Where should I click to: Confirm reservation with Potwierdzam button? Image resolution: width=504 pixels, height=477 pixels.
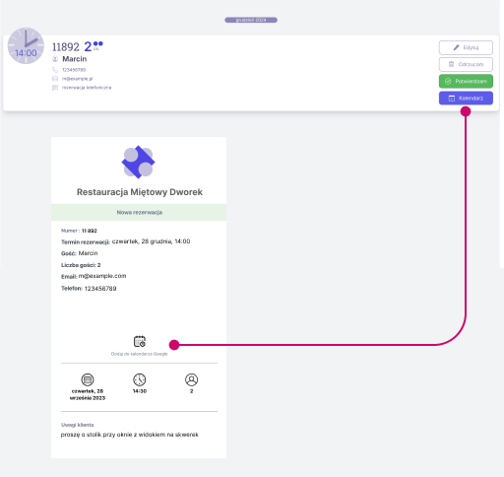(466, 81)
